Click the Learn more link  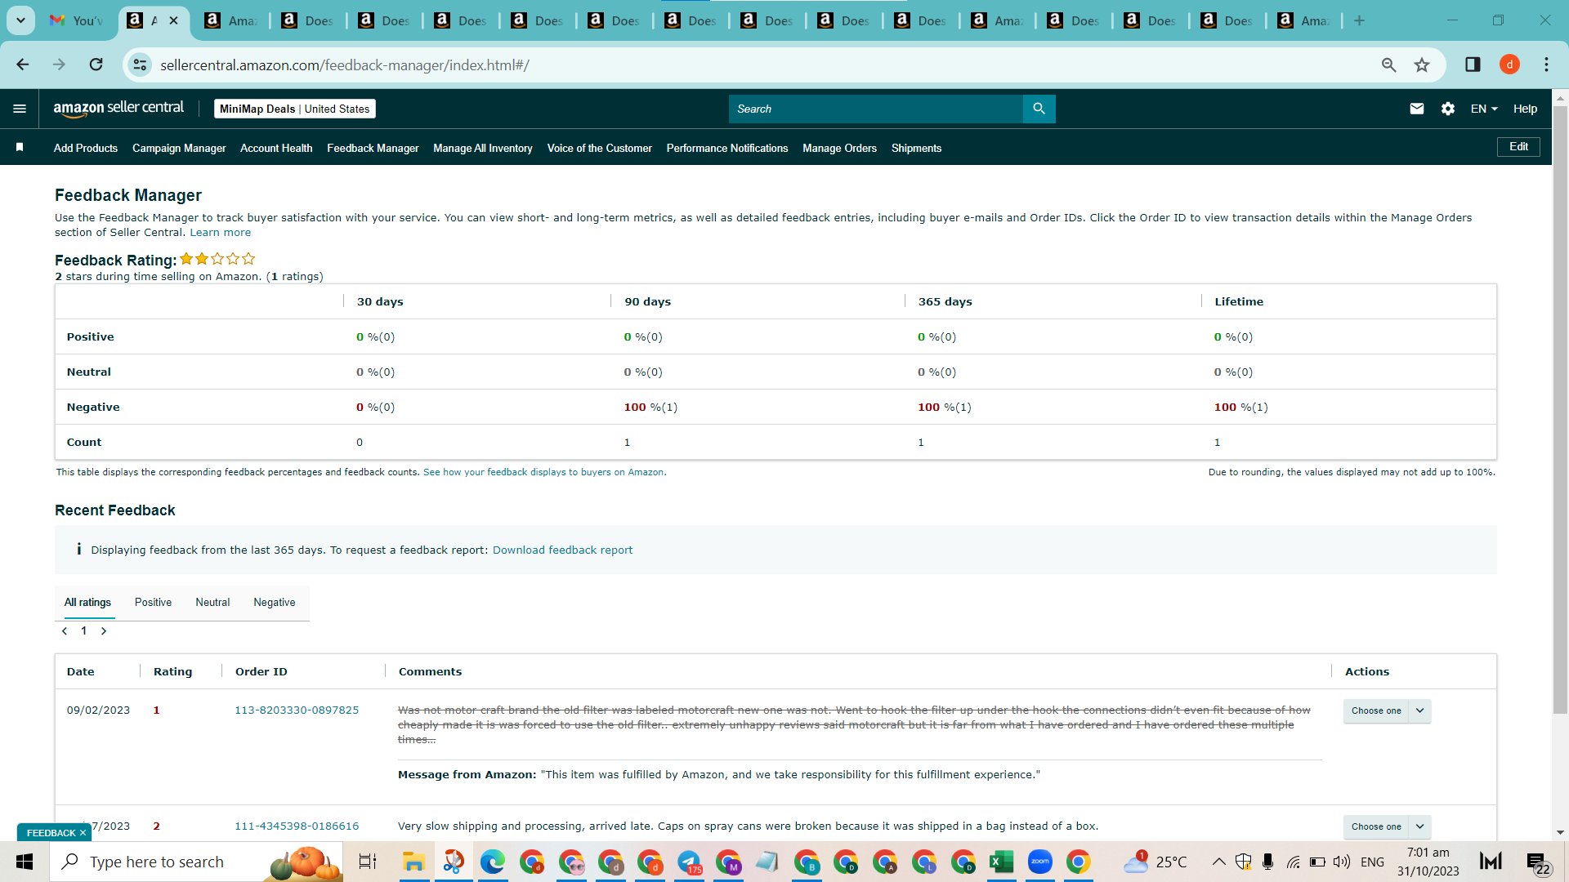(x=221, y=233)
